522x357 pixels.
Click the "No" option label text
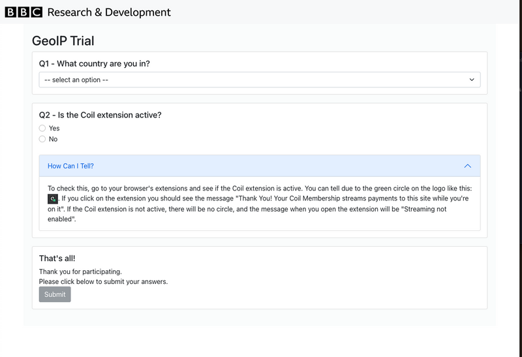54,139
